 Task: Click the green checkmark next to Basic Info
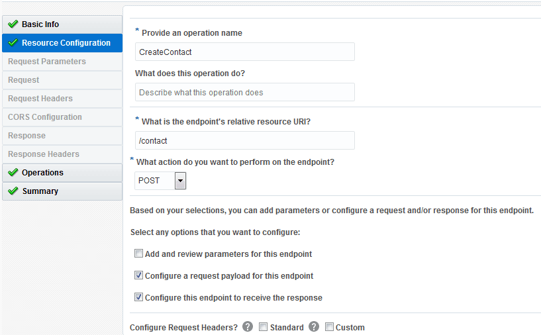13,24
